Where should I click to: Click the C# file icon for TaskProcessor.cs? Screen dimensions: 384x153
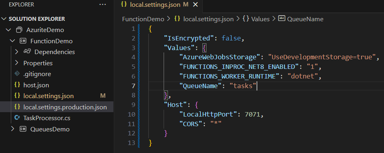click(17, 118)
